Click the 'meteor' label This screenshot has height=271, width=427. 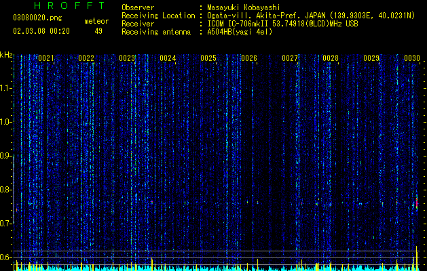96,21
